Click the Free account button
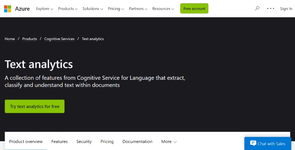 coord(194,8)
